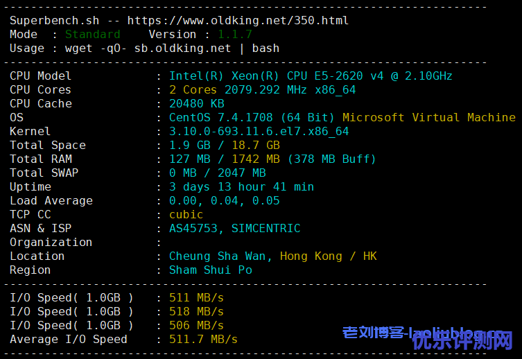Click the load average 0.00, 0.04, 0.05

point(224,200)
